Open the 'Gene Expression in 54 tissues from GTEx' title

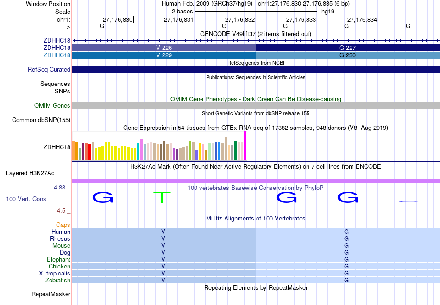pos(256,128)
